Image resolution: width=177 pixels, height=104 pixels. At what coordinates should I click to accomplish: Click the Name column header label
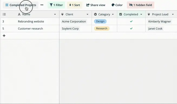click(26, 14)
